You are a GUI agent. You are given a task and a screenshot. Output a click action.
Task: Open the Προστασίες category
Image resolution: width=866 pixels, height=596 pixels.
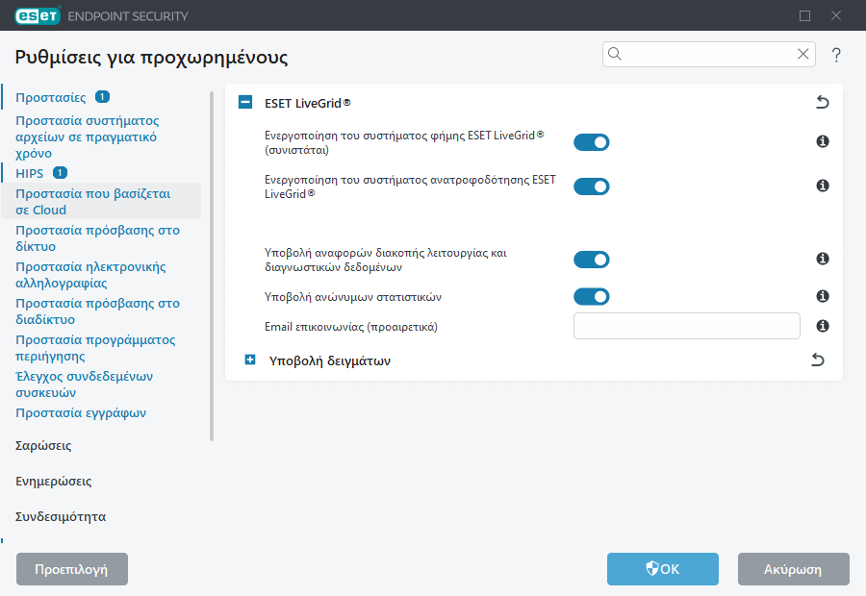pyautogui.click(x=51, y=98)
